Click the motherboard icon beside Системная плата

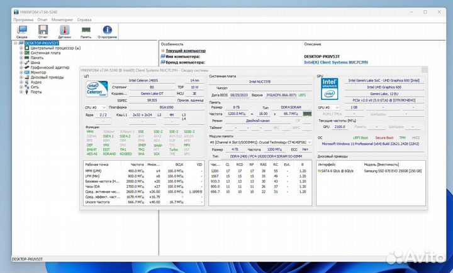(27, 53)
